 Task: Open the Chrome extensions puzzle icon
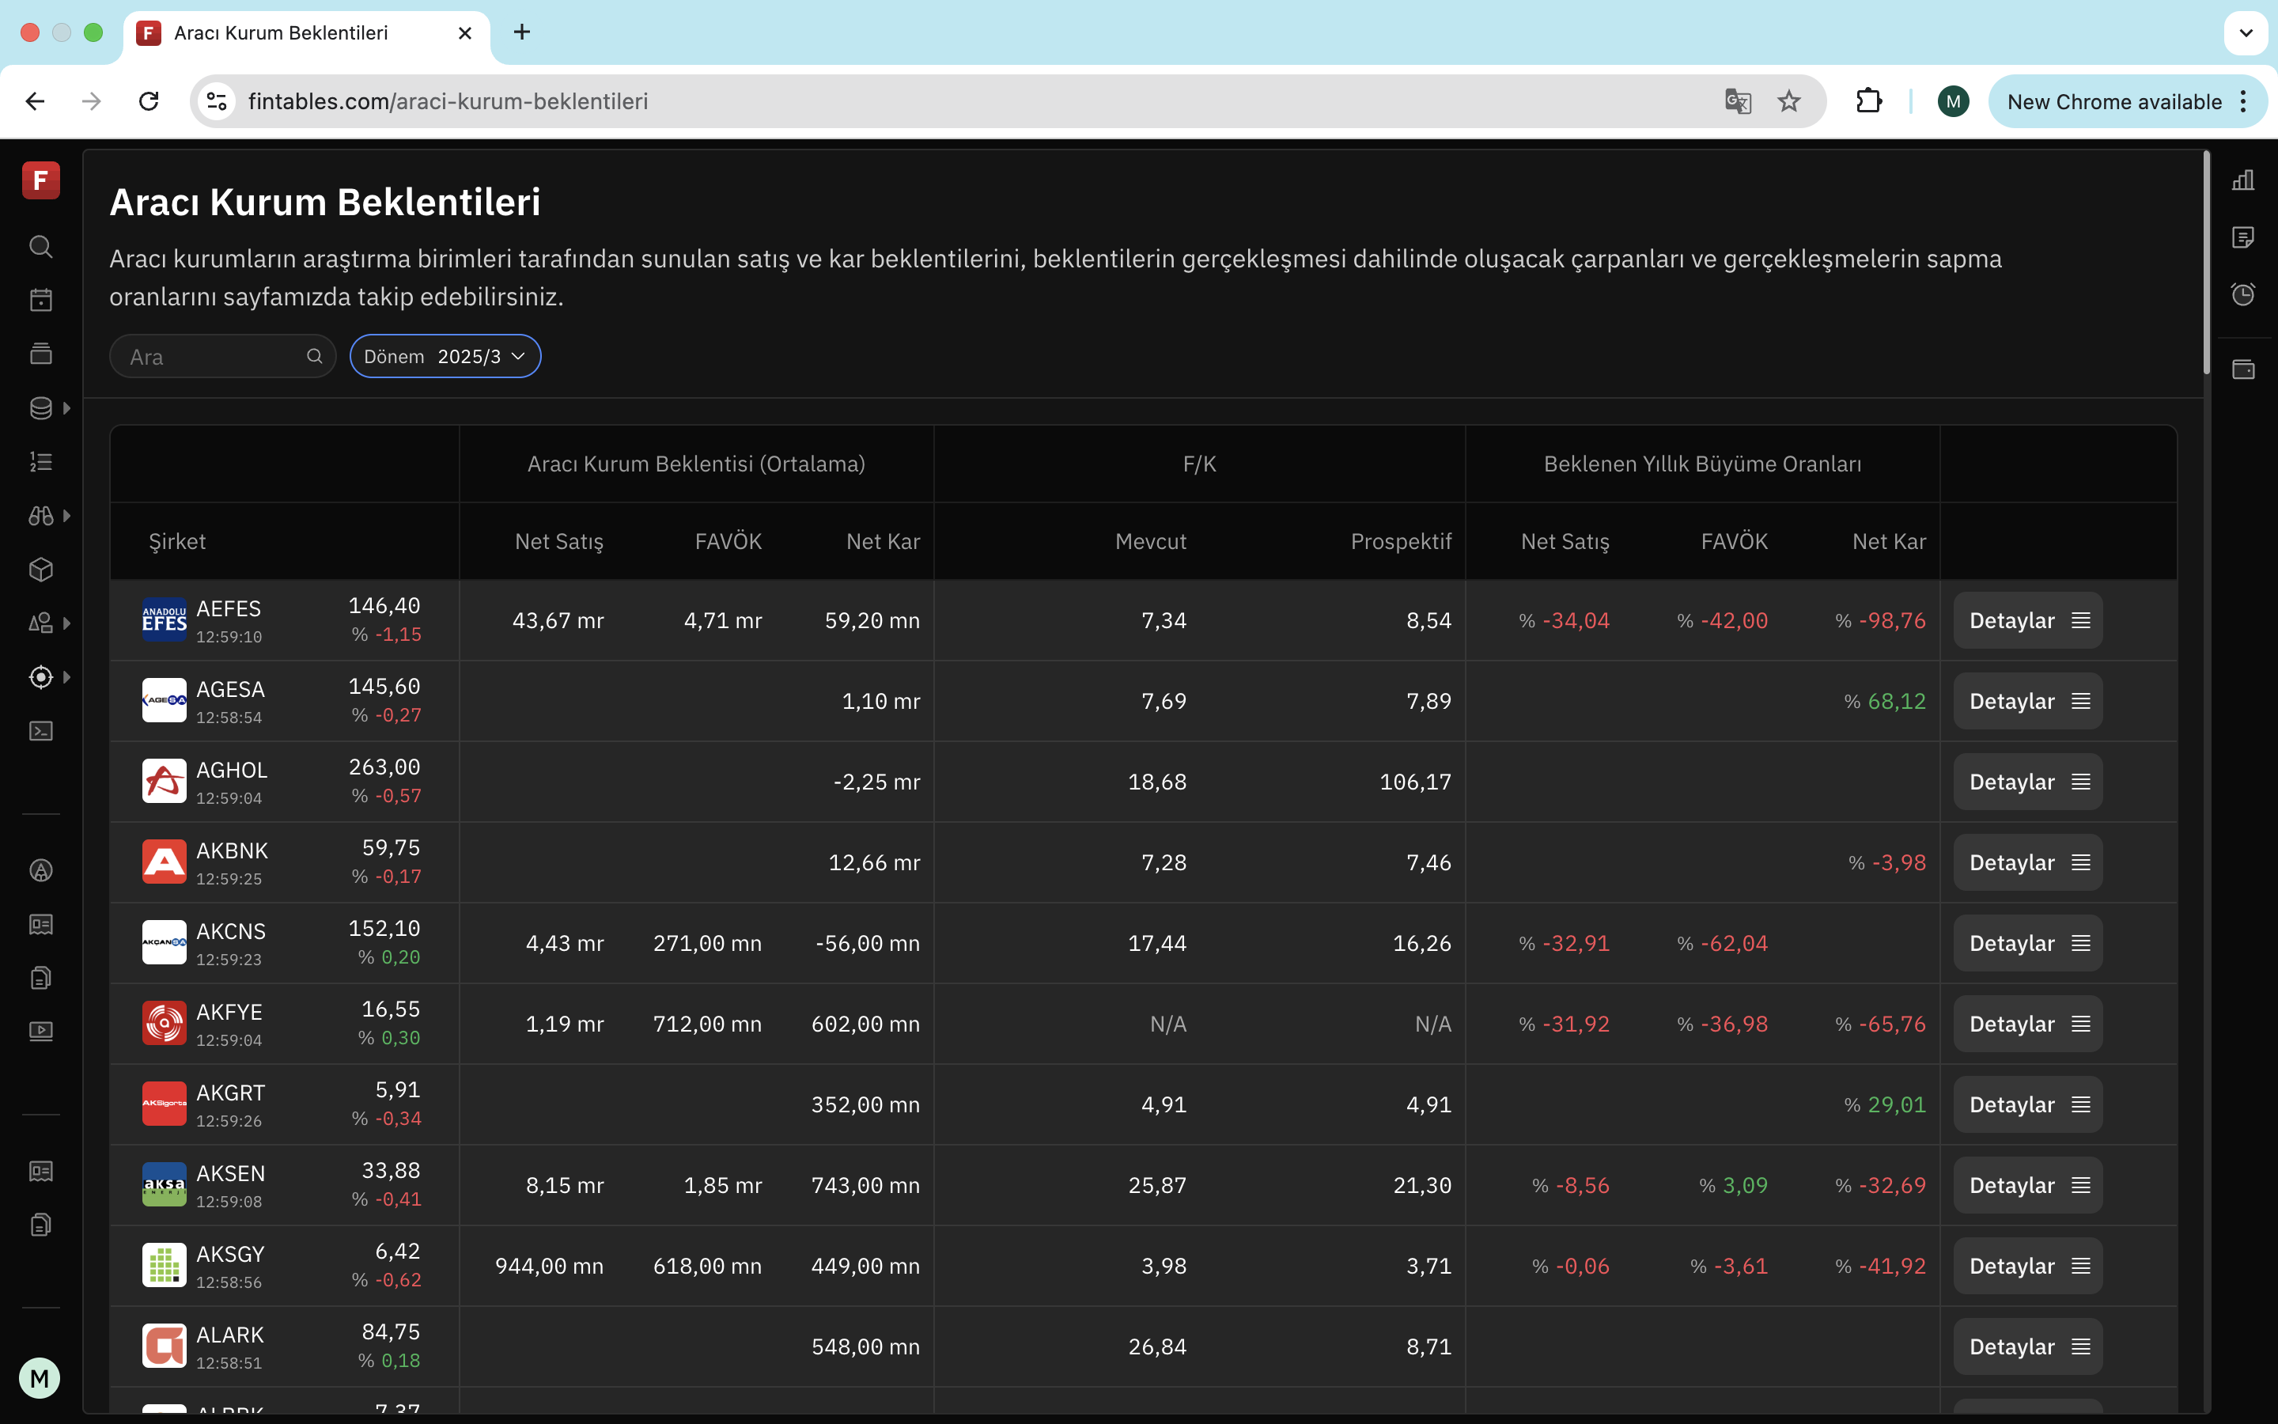pos(1868,100)
